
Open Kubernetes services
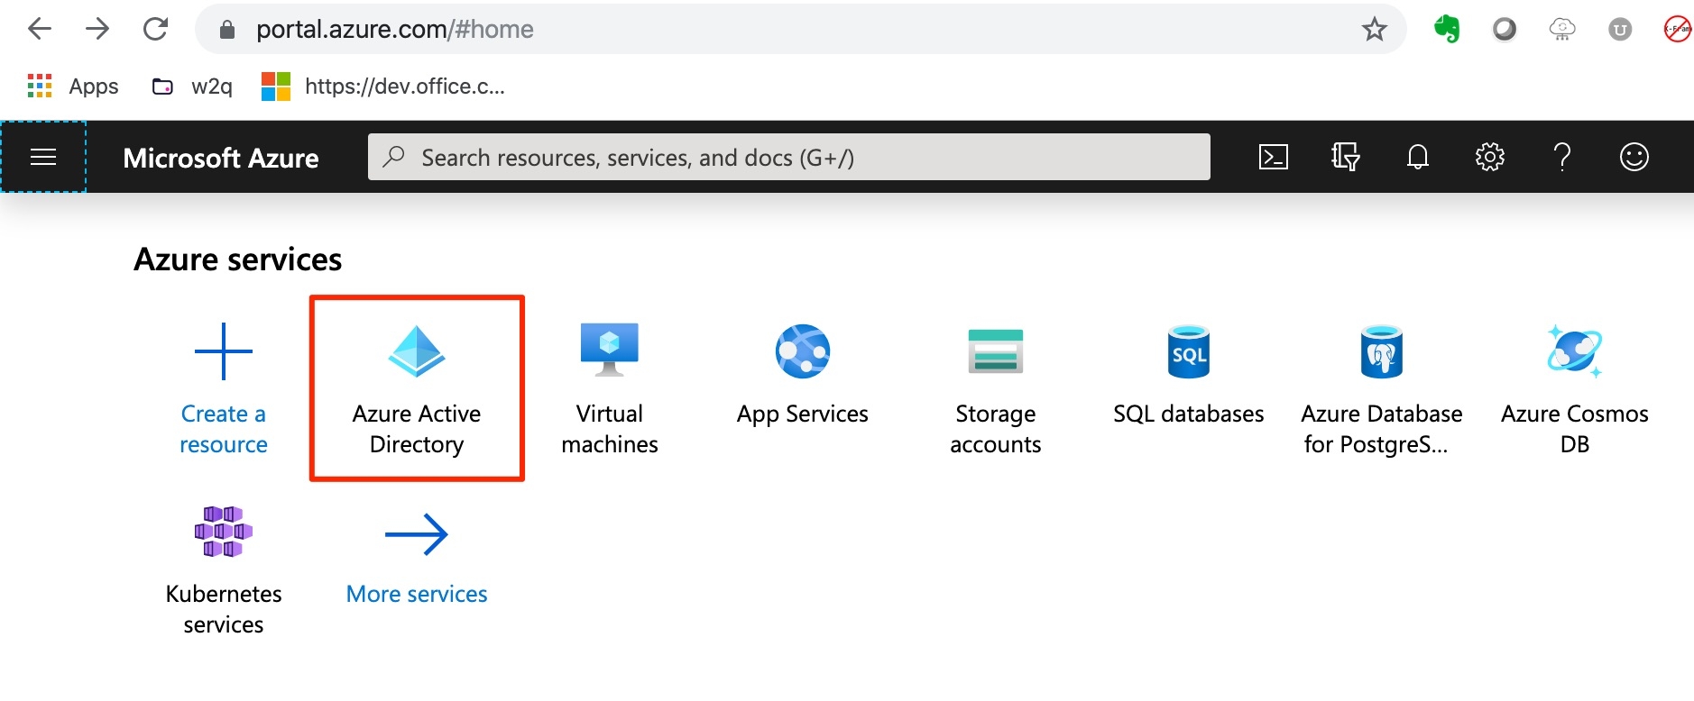[224, 569]
